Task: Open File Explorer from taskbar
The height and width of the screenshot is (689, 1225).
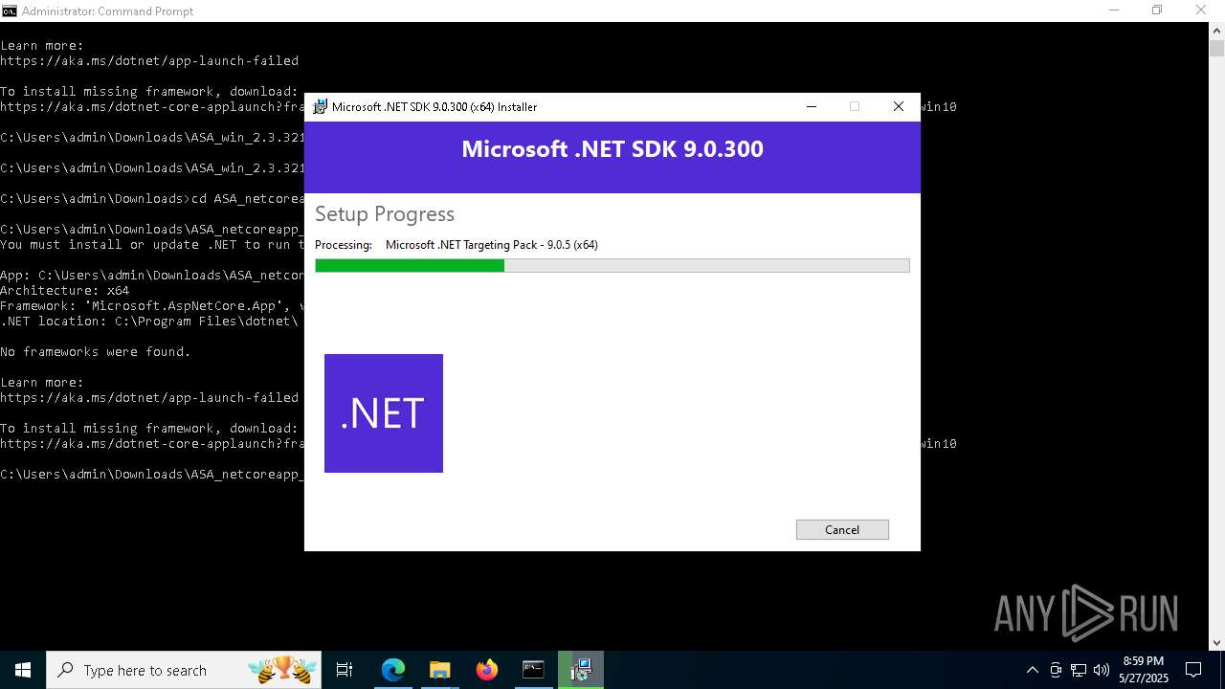Action: tap(439, 670)
